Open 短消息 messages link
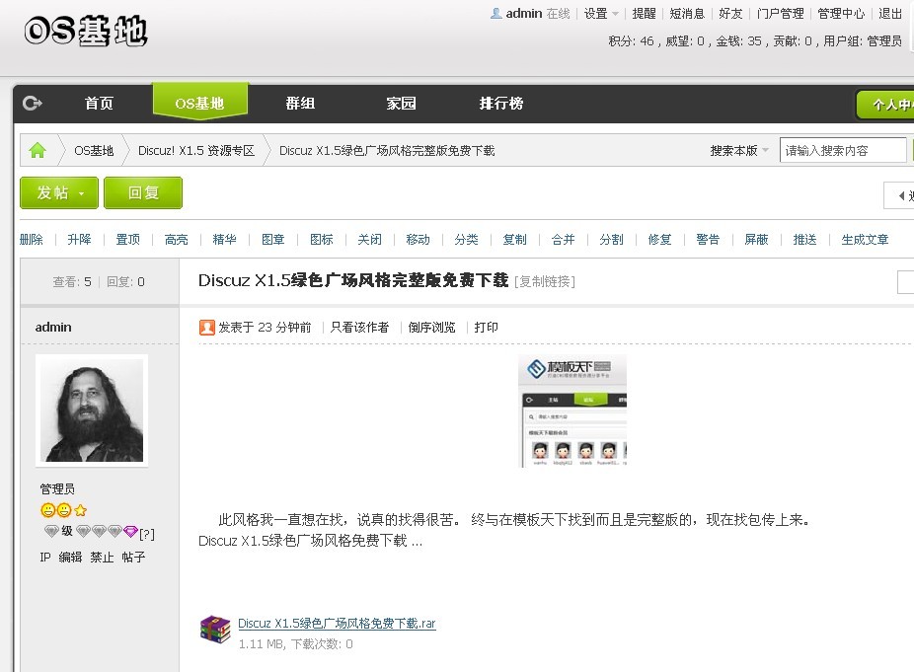The image size is (914, 672). 687,14
